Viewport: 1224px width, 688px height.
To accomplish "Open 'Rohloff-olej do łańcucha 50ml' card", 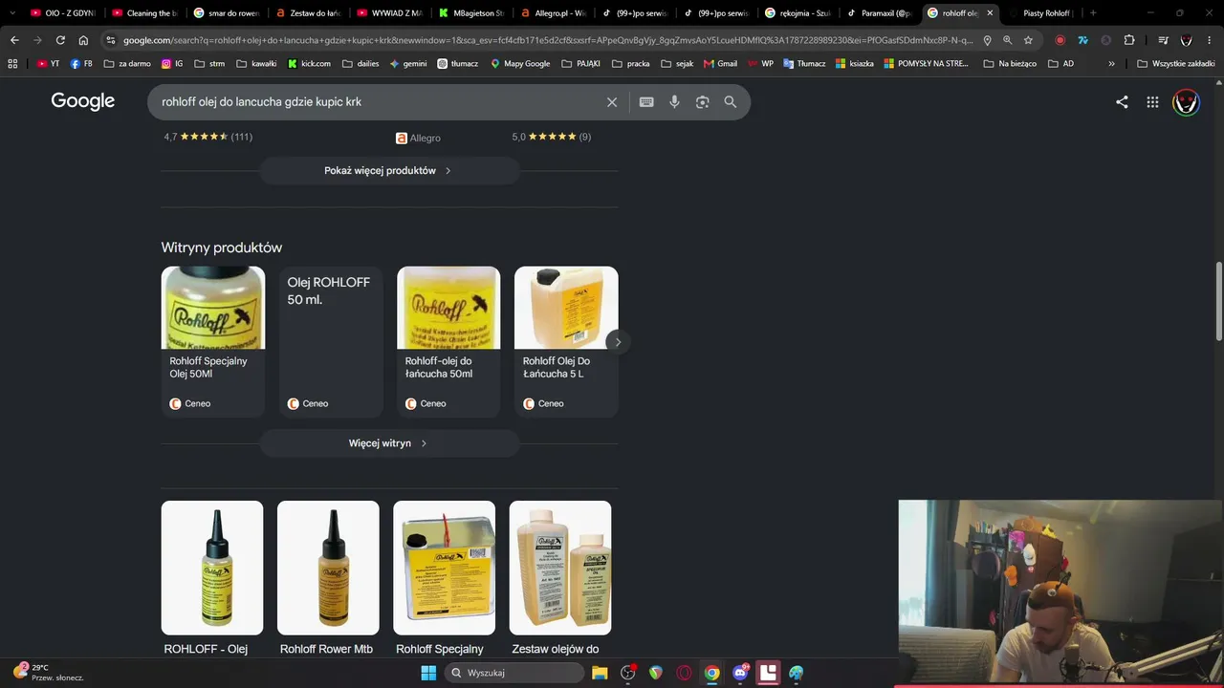I will [448, 341].
